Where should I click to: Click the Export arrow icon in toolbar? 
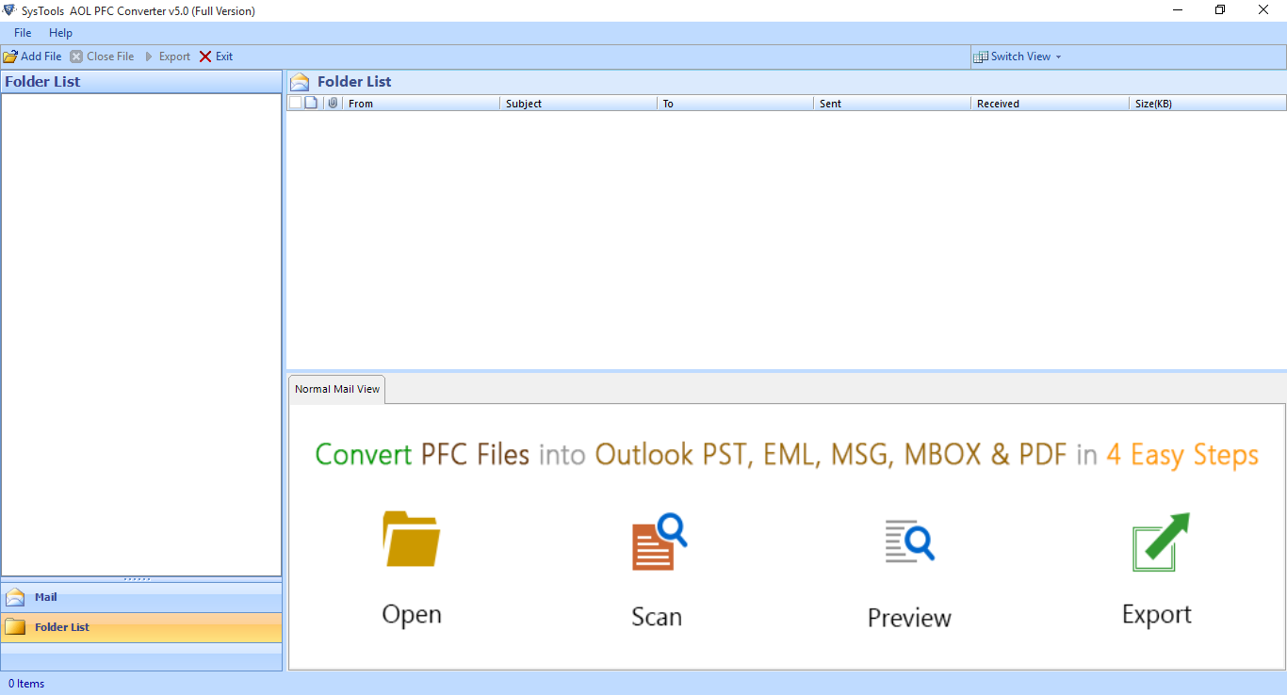tap(149, 57)
